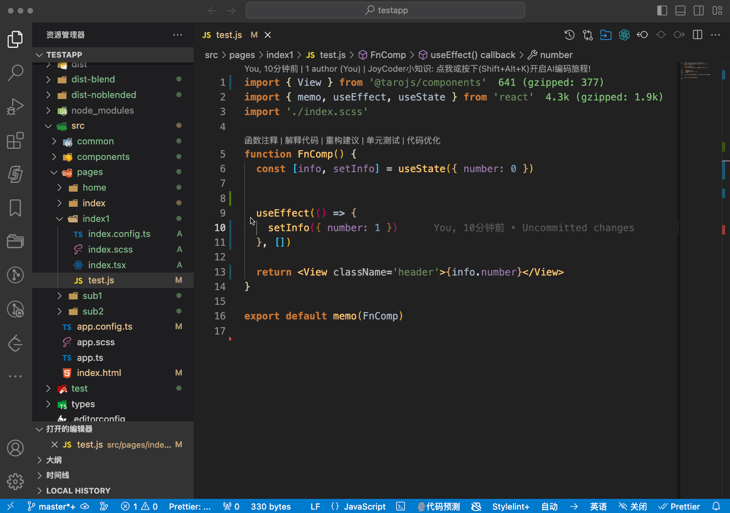730x513 pixels.
Task: Click Stylelint+ status bar item
Action: (x=511, y=506)
